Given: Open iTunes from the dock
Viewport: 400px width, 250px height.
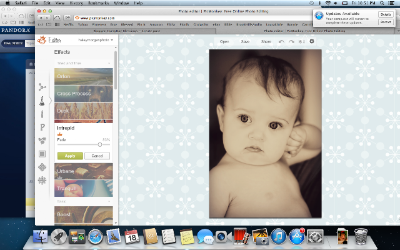Looking at the screenshot, I should tap(278, 237).
